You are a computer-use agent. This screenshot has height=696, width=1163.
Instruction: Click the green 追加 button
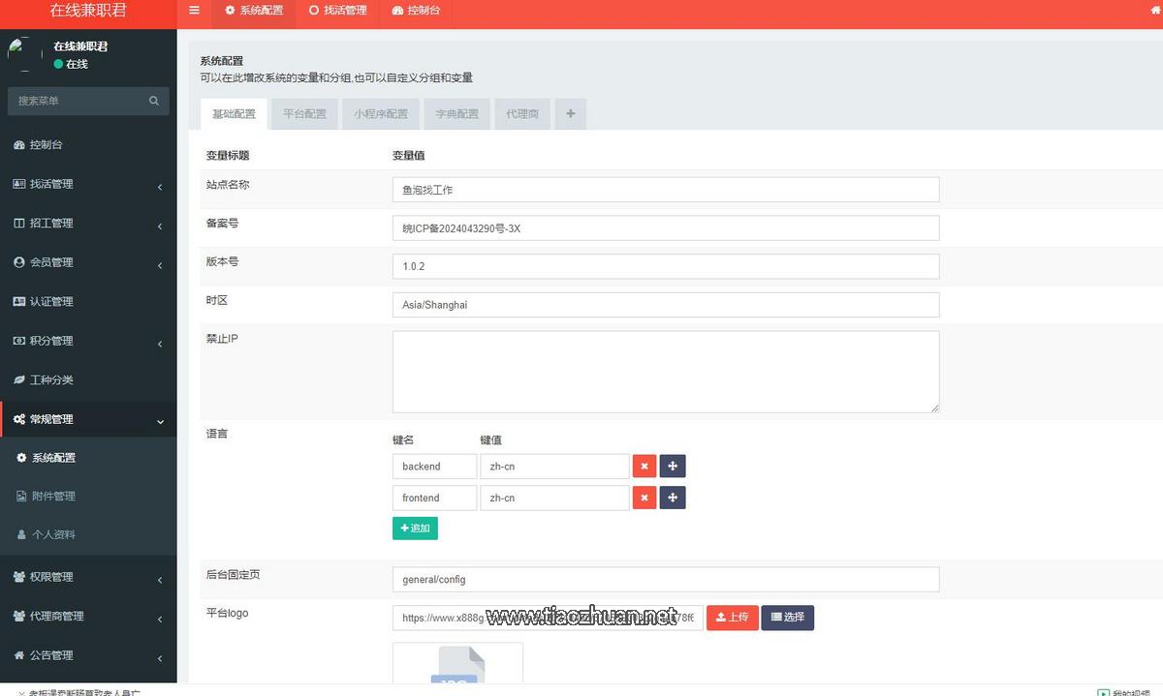(x=415, y=529)
